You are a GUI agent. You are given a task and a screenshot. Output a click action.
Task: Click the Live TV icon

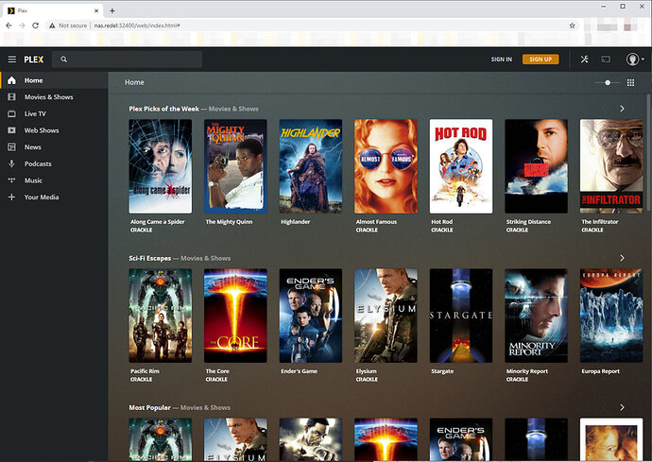click(11, 113)
